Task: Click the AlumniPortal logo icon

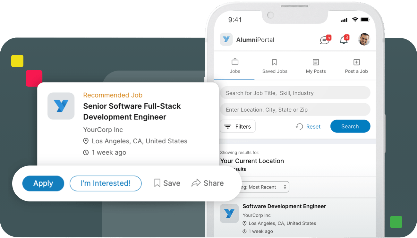Action: [226, 39]
